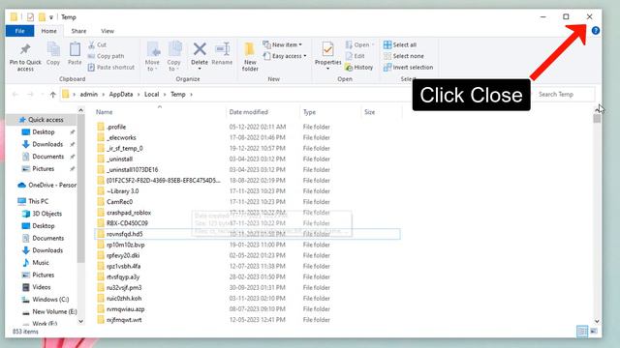Open the Move to command
620x348 pixels.
152,56
